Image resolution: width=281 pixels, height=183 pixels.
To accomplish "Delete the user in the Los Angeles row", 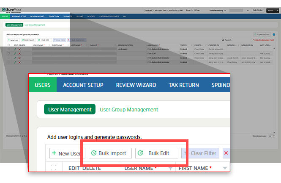I will click(x=19, y=49).
